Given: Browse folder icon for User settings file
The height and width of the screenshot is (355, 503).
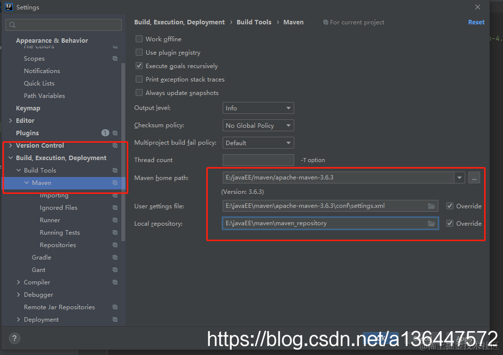Looking at the screenshot, I should tap(431, 206).
